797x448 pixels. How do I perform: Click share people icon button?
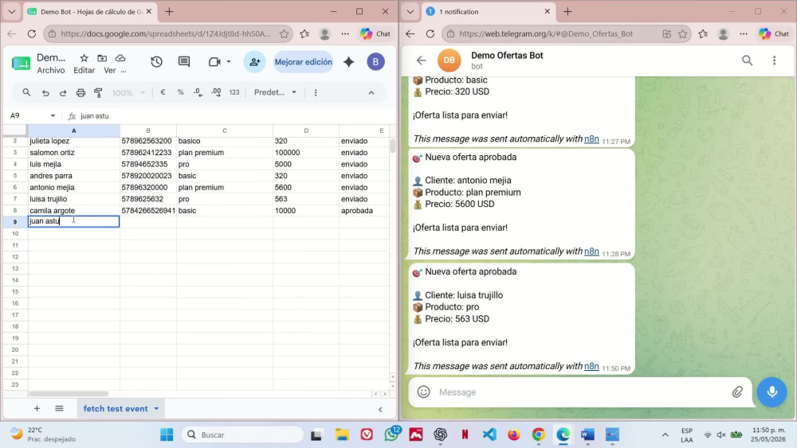coord(255,62)
